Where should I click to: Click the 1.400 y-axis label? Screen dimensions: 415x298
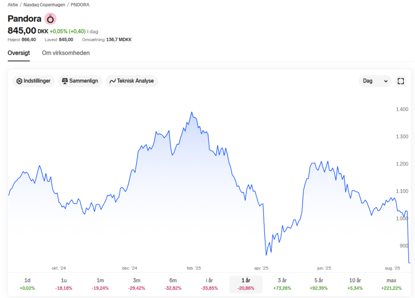coord(402,109)
